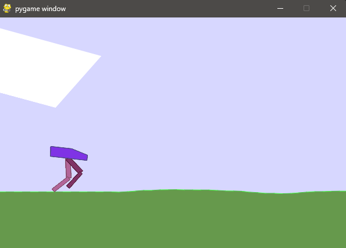Click the bright green grass edge at the hill crest

tap(173, 189)
